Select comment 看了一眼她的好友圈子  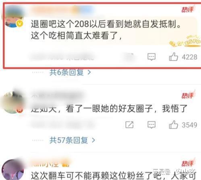point(109,109)
